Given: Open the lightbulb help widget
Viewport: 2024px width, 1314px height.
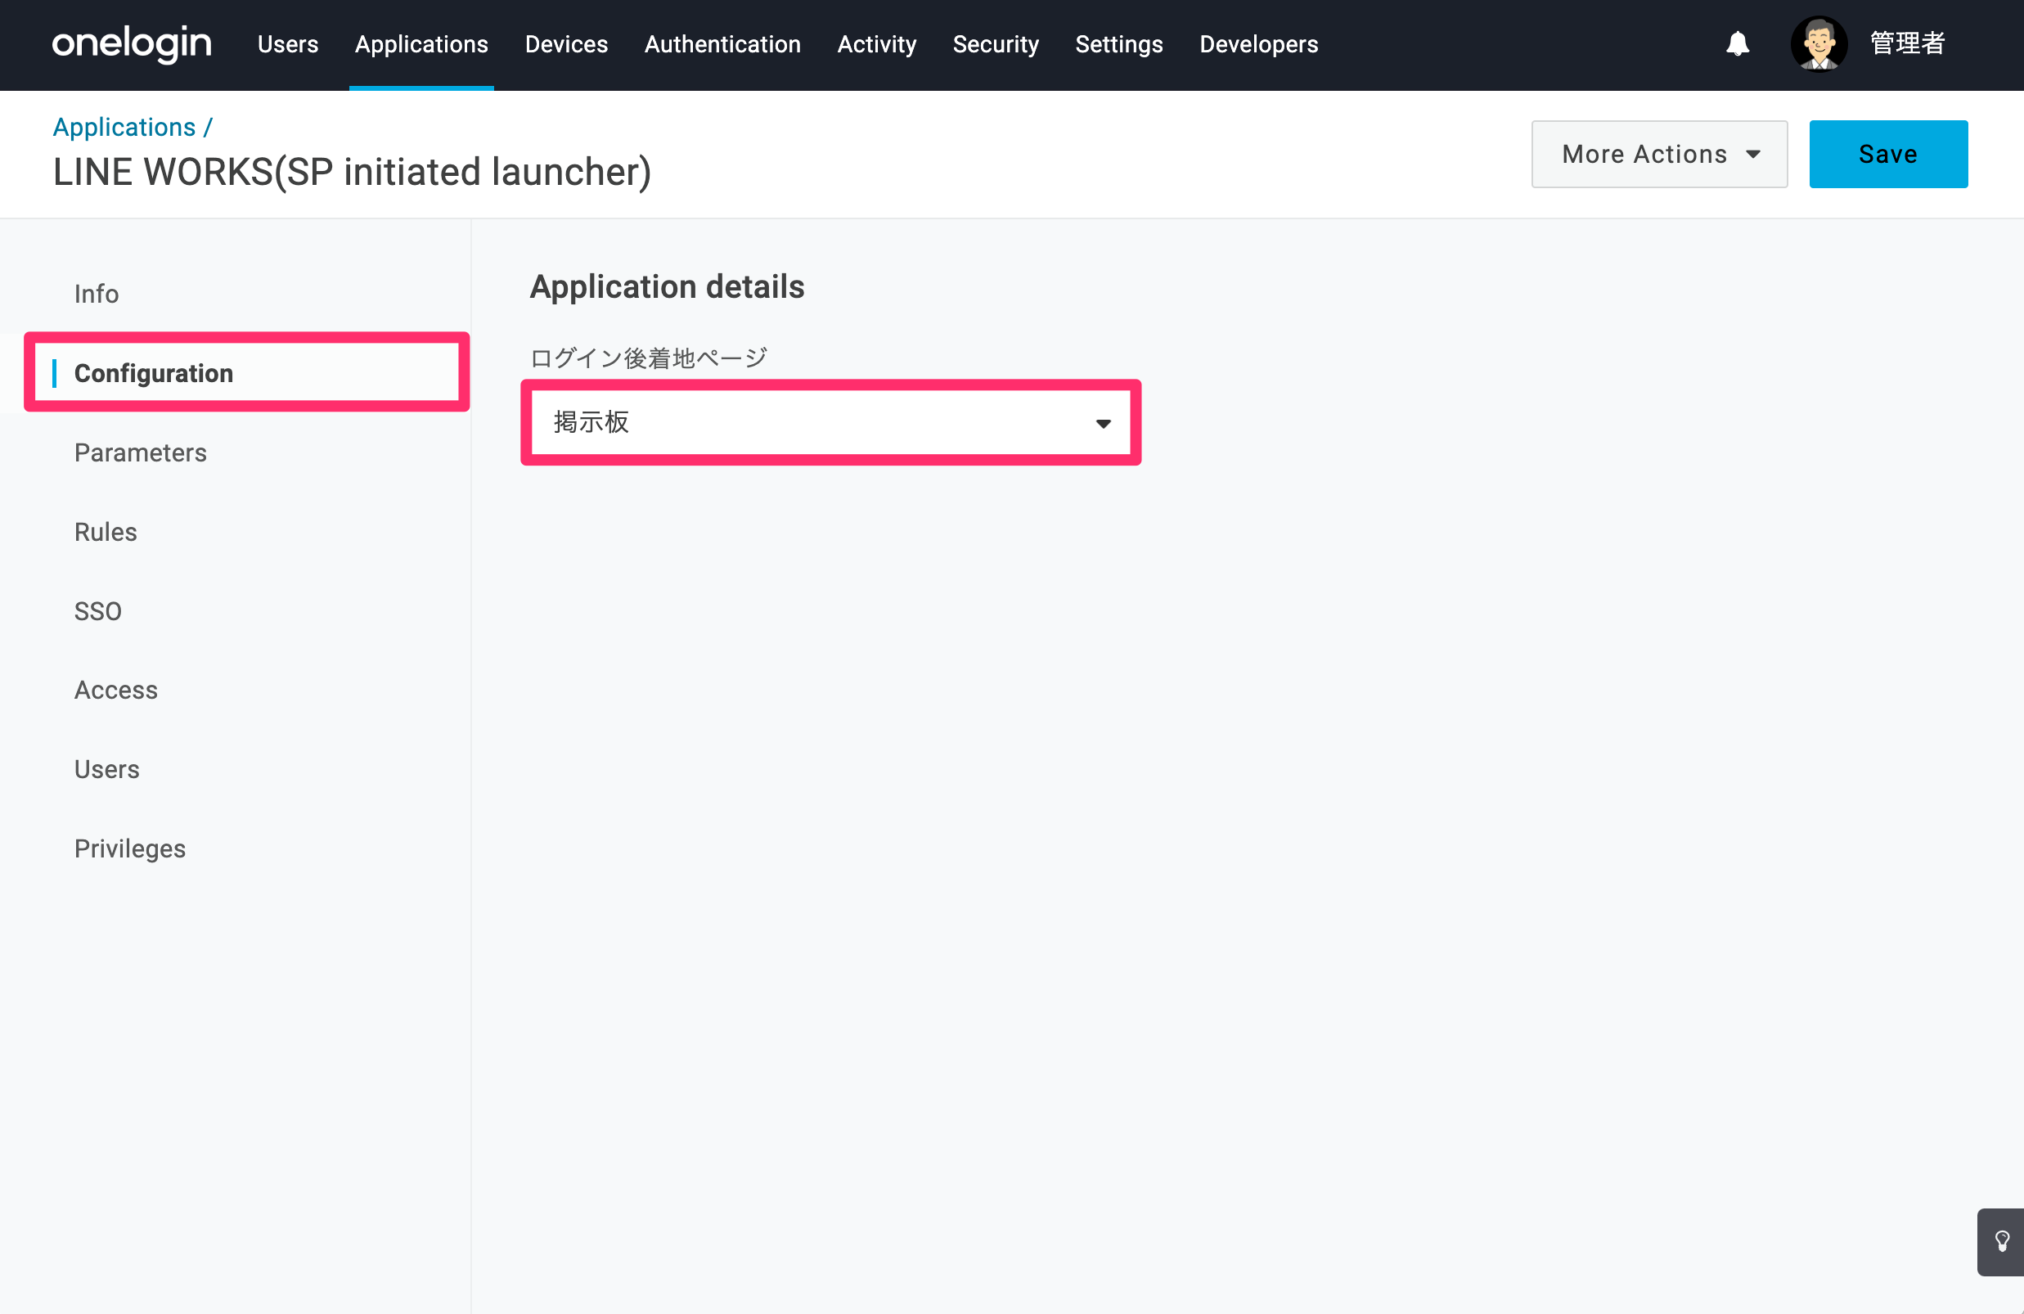Looking at the screenshot, I should [x=2001, y=1242].
